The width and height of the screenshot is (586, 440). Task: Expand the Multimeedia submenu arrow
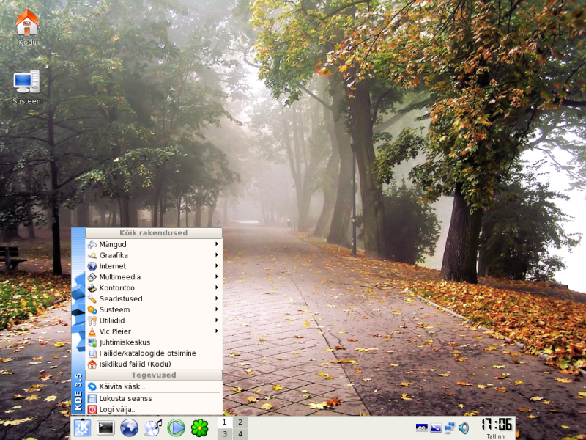click(217, 276)
